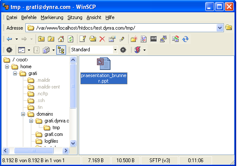Open preferences gear at second toolbar start
237x166 pixels.
click(9, 50)
